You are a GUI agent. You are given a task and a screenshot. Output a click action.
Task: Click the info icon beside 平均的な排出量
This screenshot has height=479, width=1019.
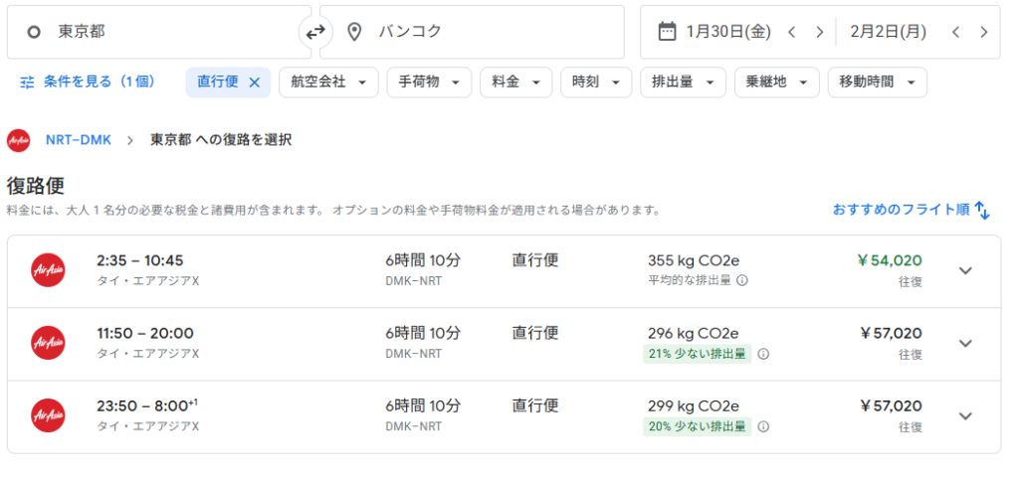(742, 280)
